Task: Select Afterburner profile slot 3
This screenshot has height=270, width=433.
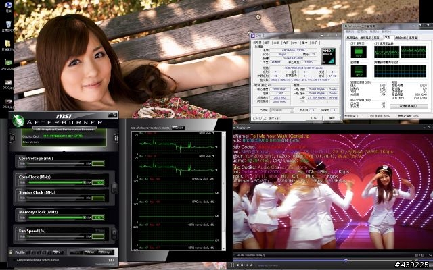Action: (x=39, y=252)
